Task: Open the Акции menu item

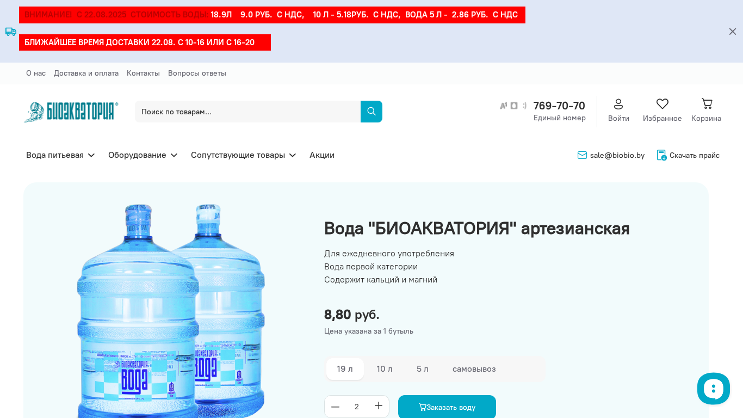Action: [322, 155]
